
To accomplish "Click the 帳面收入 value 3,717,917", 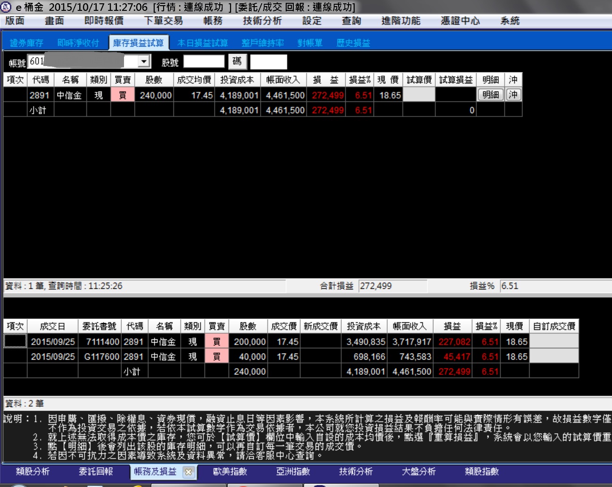I will coord(412,342).
